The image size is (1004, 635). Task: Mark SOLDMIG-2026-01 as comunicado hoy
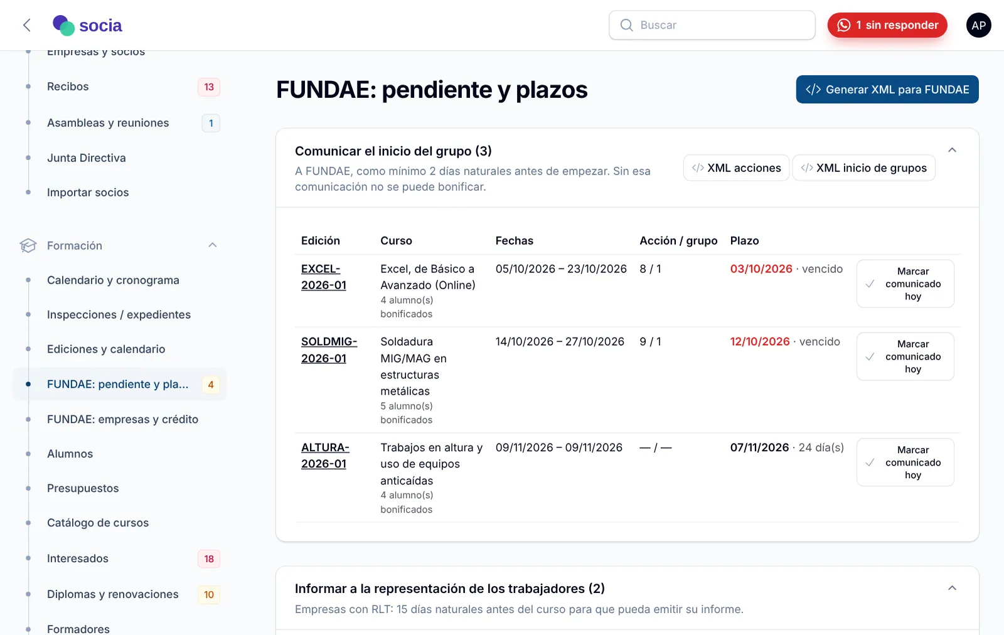click(905, 356)
